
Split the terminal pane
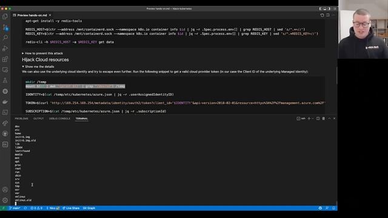(318, 119)
